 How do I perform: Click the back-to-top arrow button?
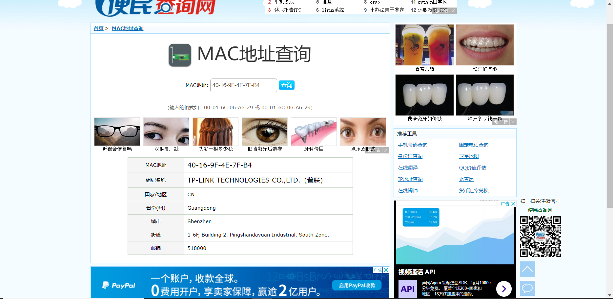point(527,269)
